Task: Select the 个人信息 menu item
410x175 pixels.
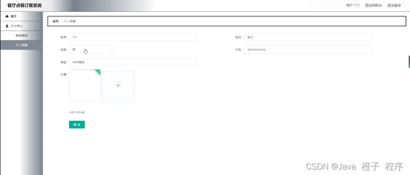Action: (x=21, y=45)
